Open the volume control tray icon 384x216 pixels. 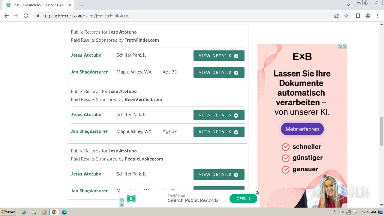click(x=341, y=212)
